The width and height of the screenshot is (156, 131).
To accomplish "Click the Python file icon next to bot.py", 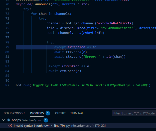I will point(9,120).
